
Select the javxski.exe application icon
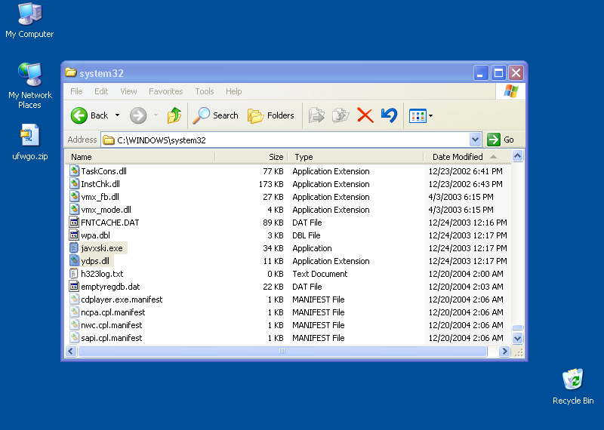pos(74,248)
